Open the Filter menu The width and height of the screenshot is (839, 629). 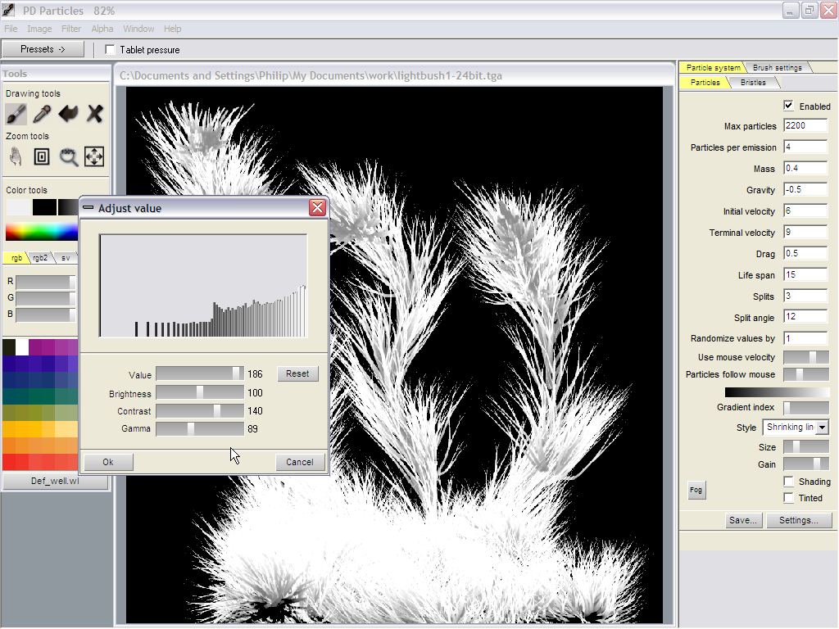71,29
